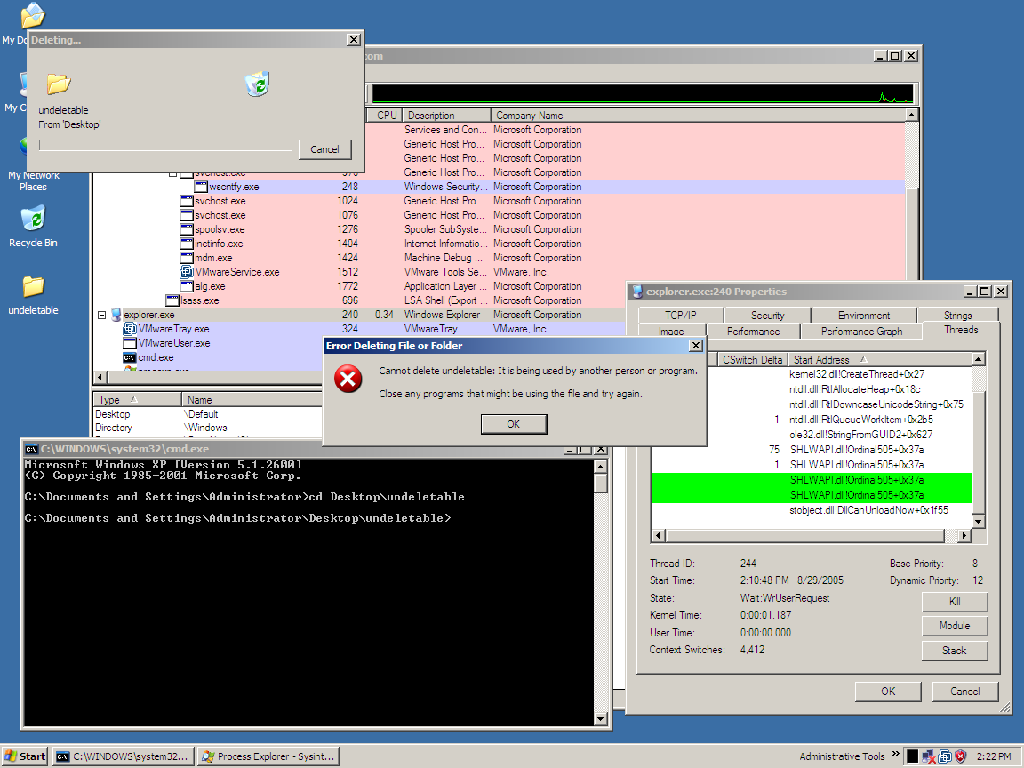Expand the Administrative Tools toolbar chevron
Image resolution: width=1024 pixels, height=768 pixels.
896,755
